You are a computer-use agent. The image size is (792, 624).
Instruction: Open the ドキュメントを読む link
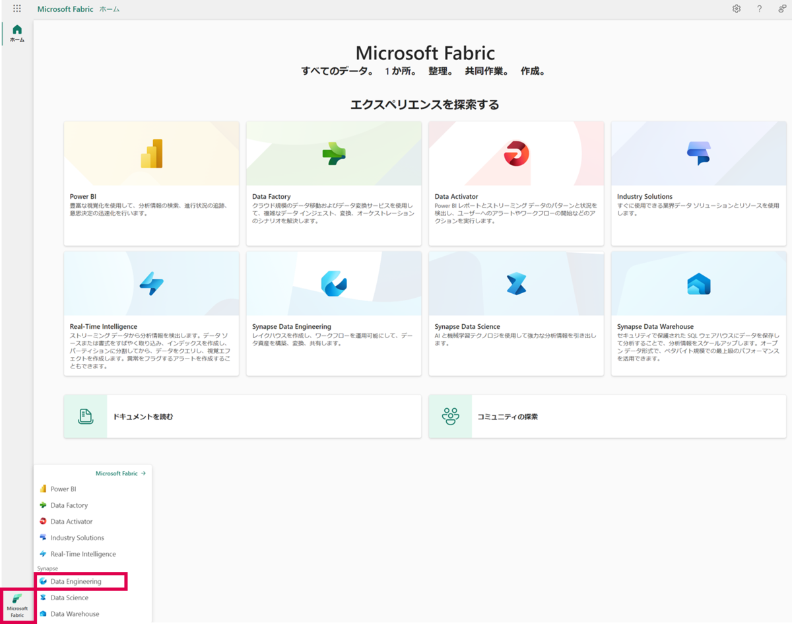[143, 417]
